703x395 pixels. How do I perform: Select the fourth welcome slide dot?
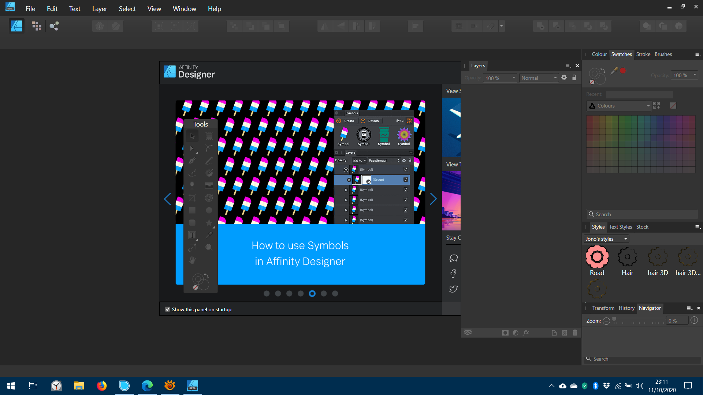pyautogui.click(x=301, y=294)
